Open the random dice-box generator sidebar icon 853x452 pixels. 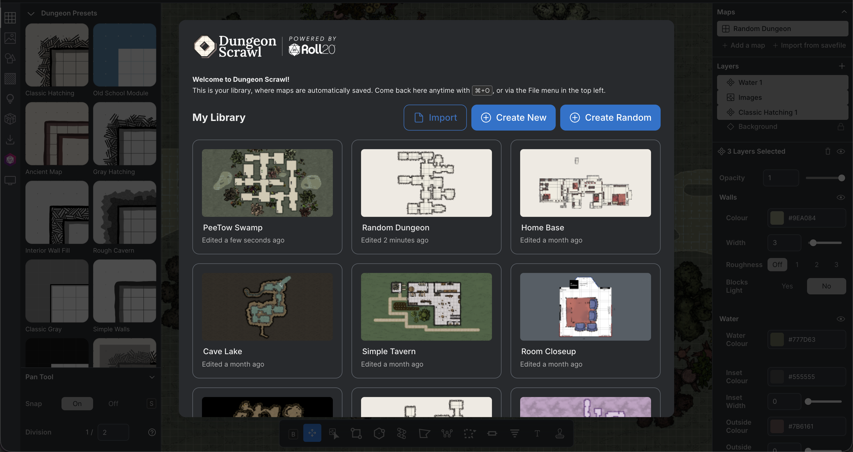tap(10, 119)
